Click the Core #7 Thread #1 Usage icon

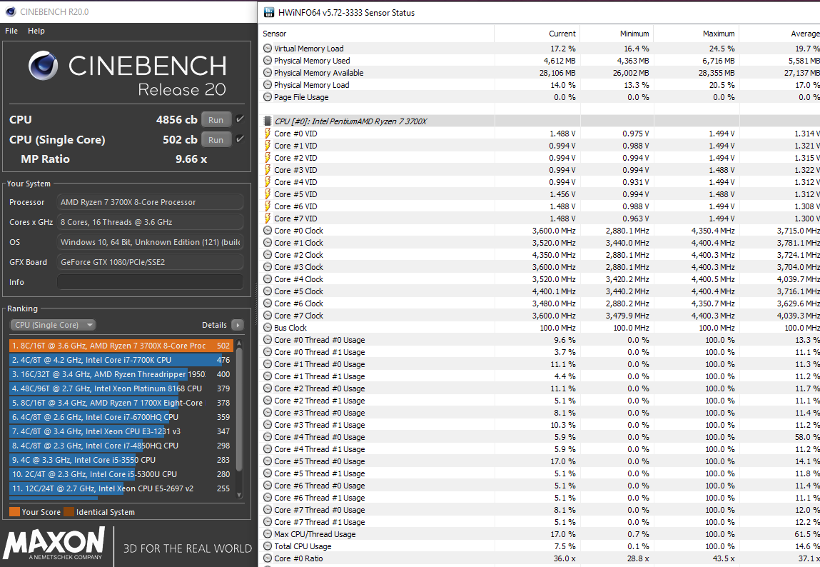[x=268, y=522]
